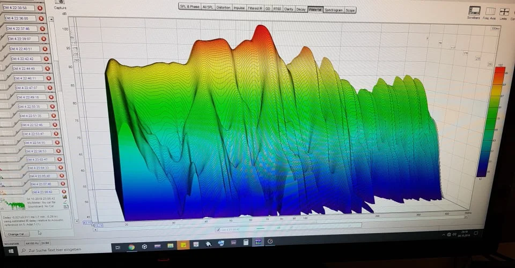The image size is (515, 268).
Task: Open the Calculator taskbar icon
Action: [x=246, y=243]
